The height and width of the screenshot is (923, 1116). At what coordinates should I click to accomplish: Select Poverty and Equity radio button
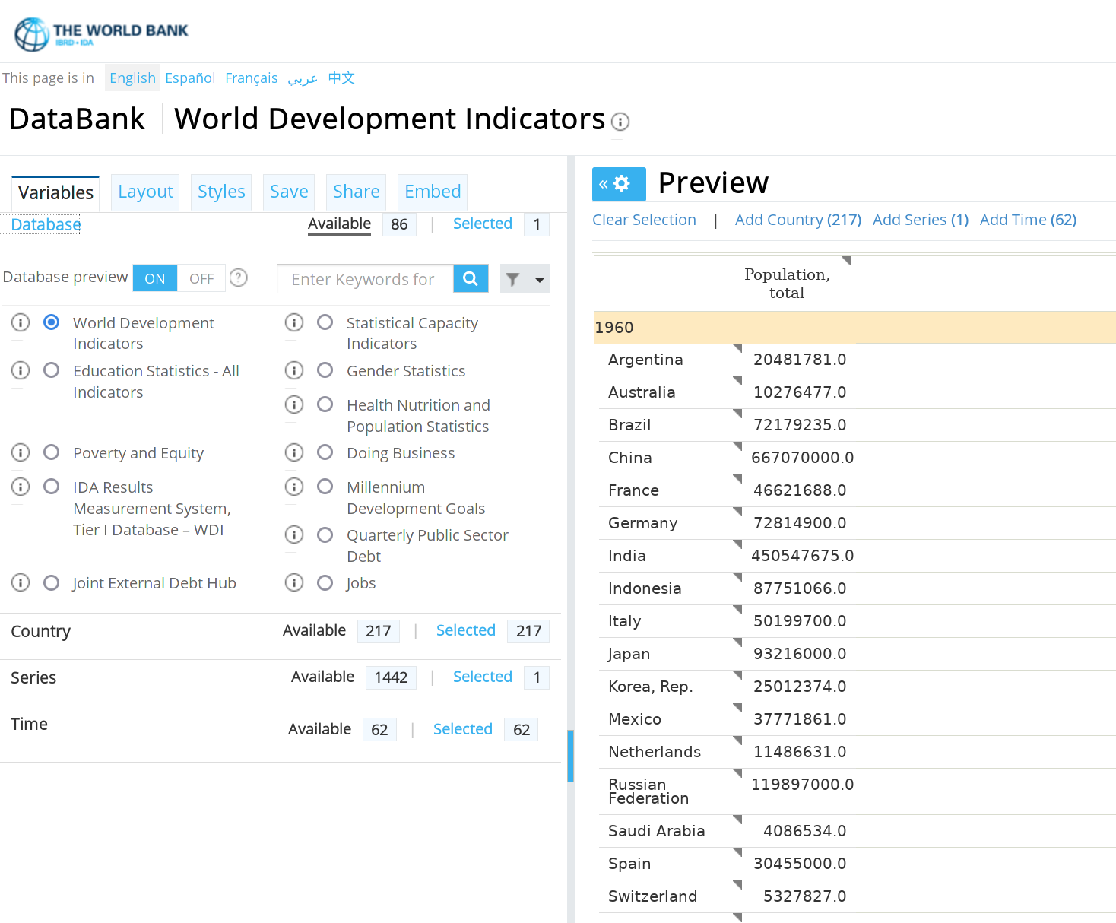pyautogui.click(x=52, y=452)
